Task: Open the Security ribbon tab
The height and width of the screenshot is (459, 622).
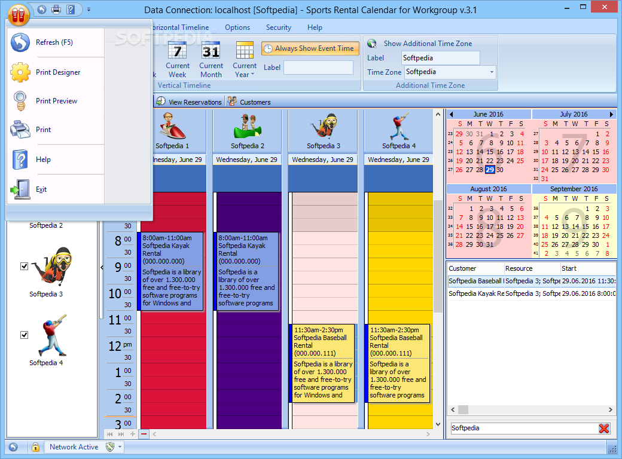Action: tap(279, 27)
